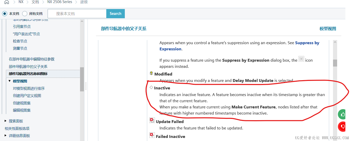The height and width of the screenshot is (141, 350).
Task: Select the 本文档 radio button
Action: [5, 14]
